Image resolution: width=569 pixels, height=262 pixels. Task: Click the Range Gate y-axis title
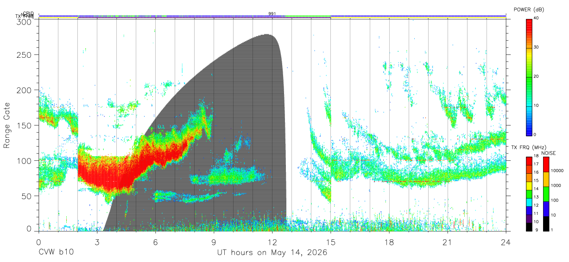[x=7, y=125]
